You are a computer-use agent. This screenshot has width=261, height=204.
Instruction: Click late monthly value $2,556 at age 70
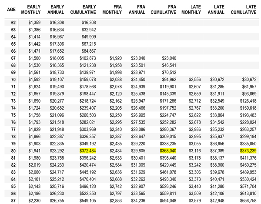pyautogui.click(x=195, y=80)
